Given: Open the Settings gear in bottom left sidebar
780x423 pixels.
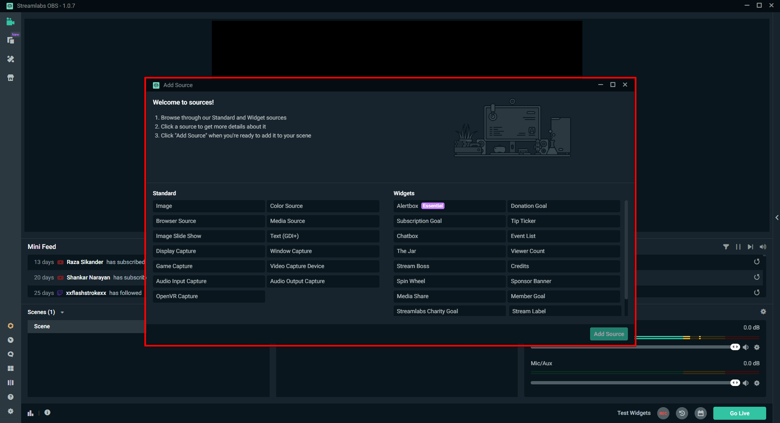Looking at the screenshot, I should coord(11,411).
